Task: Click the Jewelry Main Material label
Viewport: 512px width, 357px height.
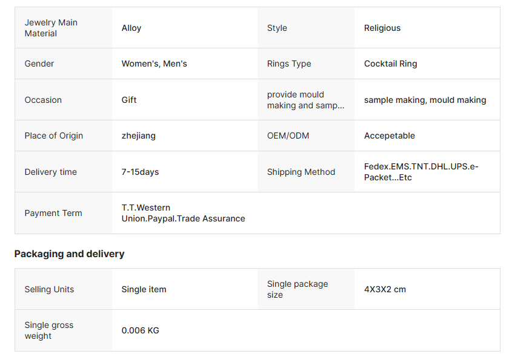Action: click(51, 28)
